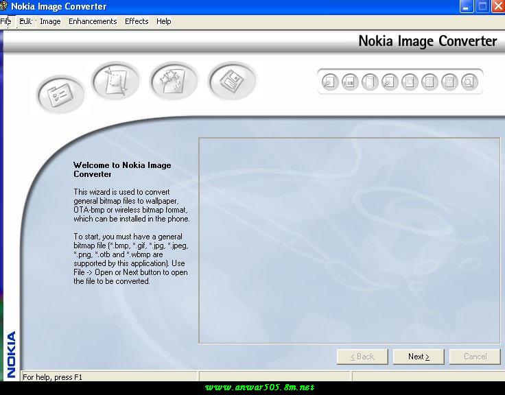Click the 'This wizard is used to convert' paragraph
505x395 pixels.
(132, 206)
